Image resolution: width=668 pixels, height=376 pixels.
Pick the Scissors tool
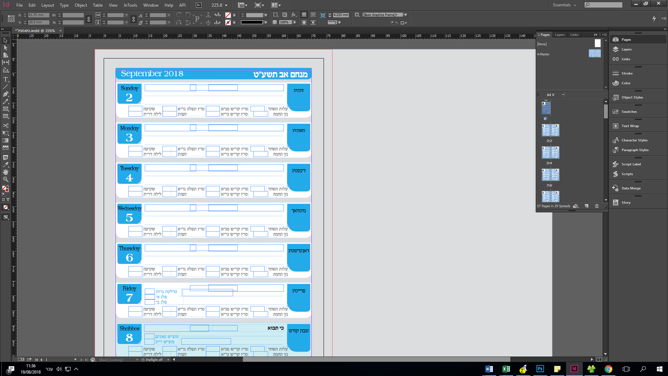coord(6,125)
